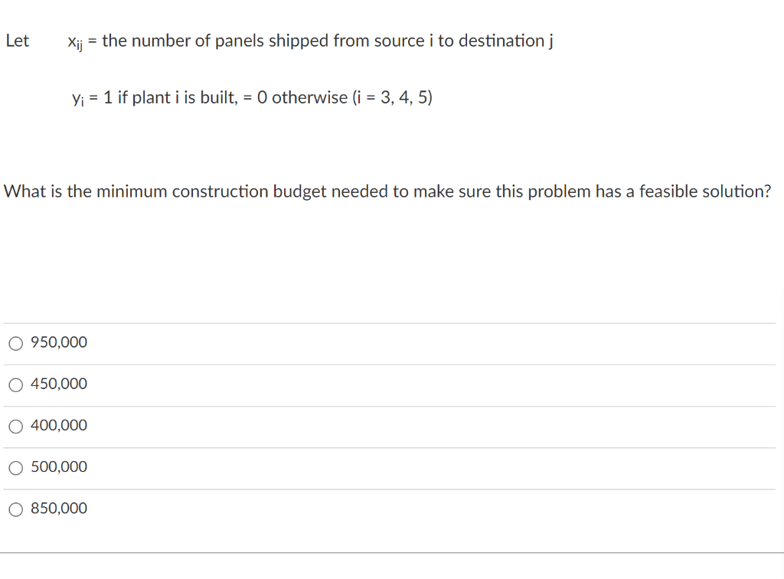The width and height of the screenshot is (784, 579).
Task: Select the 950,000 radio button
Action: (x=15, y=343)
